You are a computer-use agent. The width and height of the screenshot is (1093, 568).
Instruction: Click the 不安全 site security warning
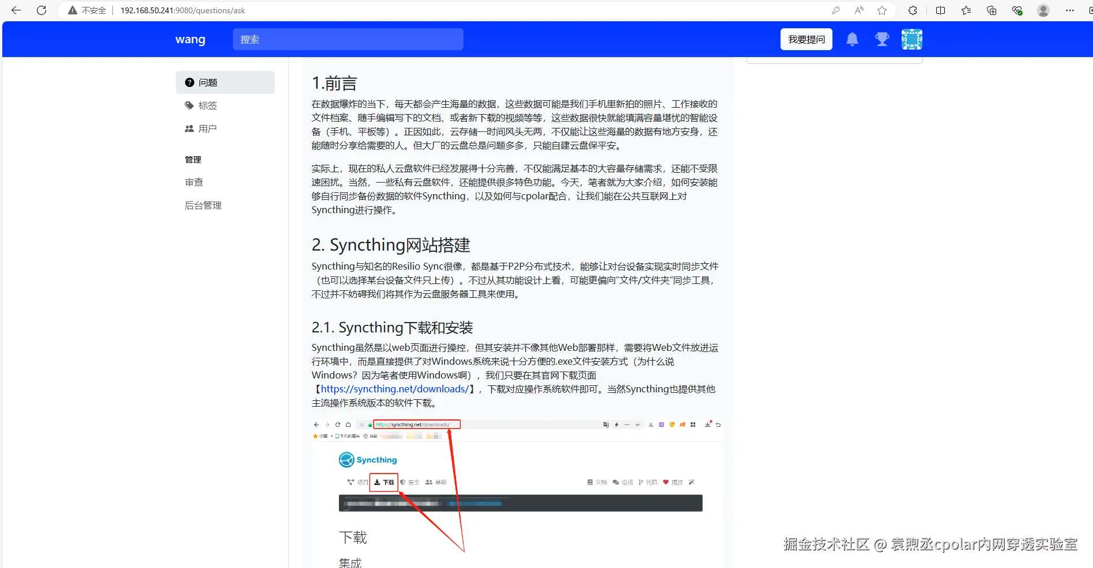[88, 10]
